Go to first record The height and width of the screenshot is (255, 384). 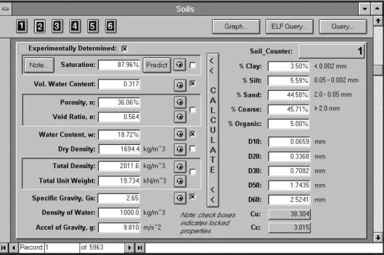tap(4, 248)
